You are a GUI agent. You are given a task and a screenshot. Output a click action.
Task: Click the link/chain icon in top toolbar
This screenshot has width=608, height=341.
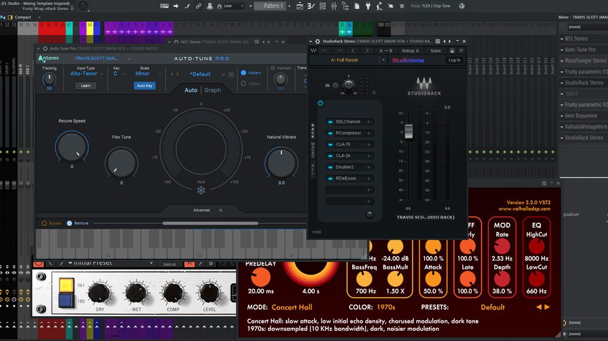pyautogui.click(x=198, y=6)
